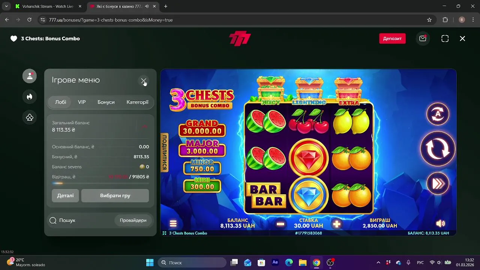This screenshot has height=270, width=480.
Task: Open the hot games flame icon
Action: 30,96
